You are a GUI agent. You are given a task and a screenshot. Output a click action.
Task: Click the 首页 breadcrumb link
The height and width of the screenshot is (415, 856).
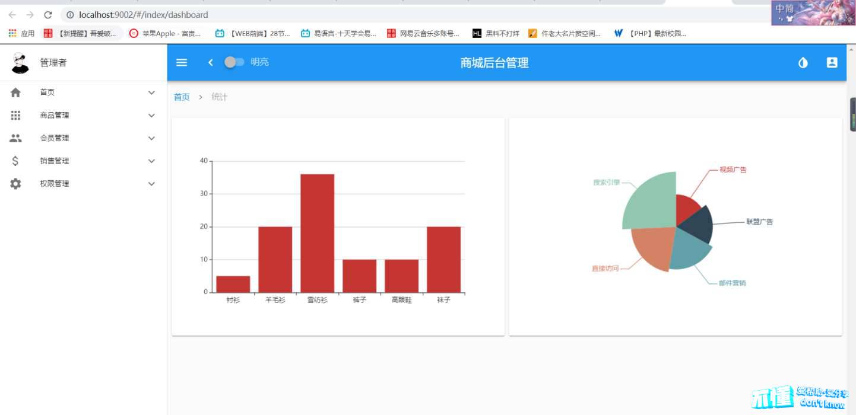(182, 97)
